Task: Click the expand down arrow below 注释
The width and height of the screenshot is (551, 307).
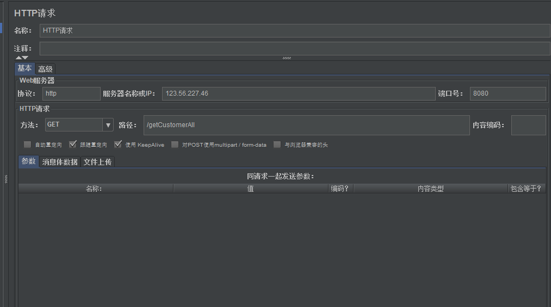Action: click(25, 58)
